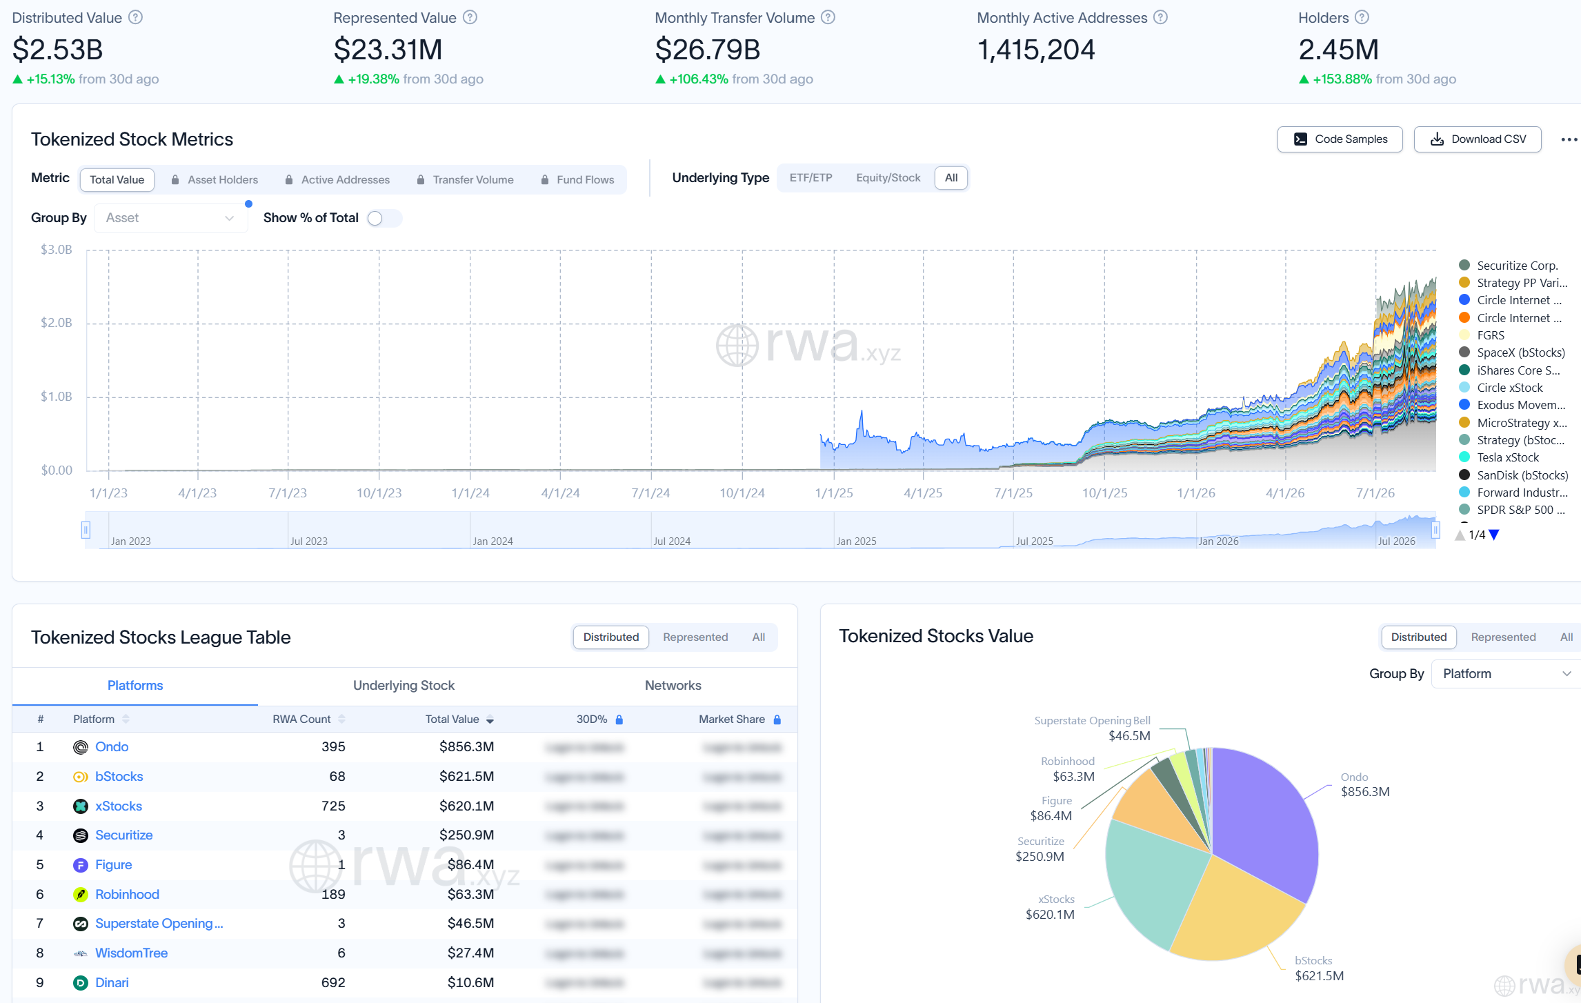Open the WisdomTree platform link
The height and width of the screenshot is (1003, 1581).
tap(131, 953)
